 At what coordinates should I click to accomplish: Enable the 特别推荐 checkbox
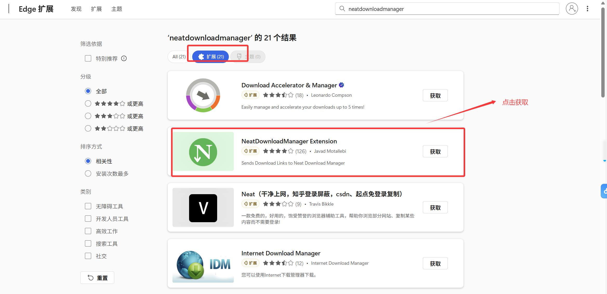tap(88, 58)
